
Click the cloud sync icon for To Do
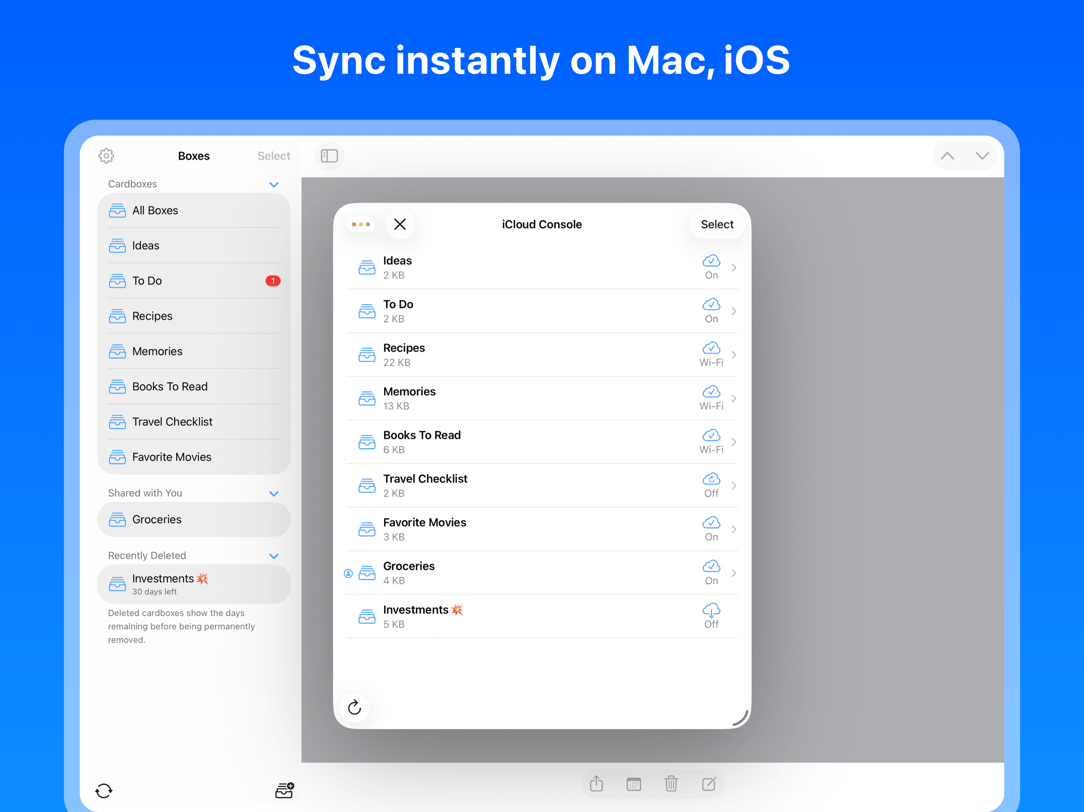click(711, 304)
